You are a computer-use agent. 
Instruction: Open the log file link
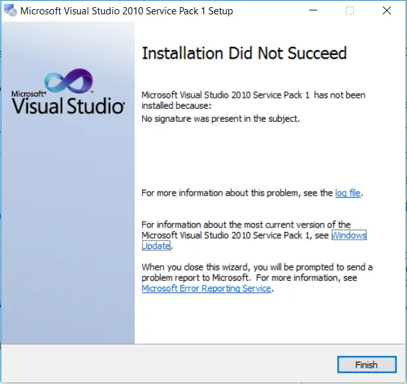tap(348, 193)
